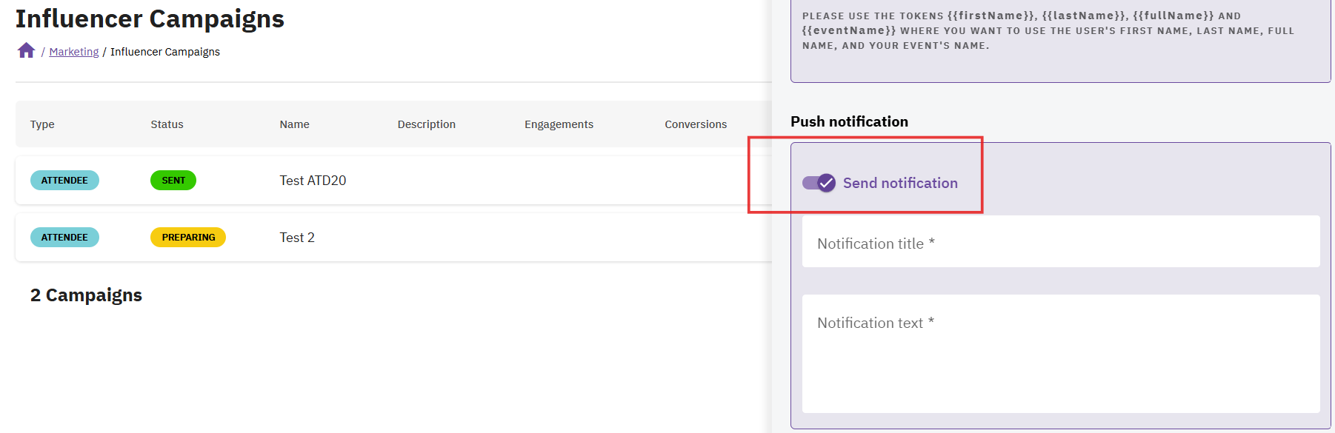Click the green SENT status badge
This screenshot has width=1335, height=433.
coord(173,181)
